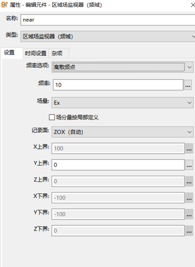Click the ellipsis button beside 频率 field

click(x=188, y=85)
